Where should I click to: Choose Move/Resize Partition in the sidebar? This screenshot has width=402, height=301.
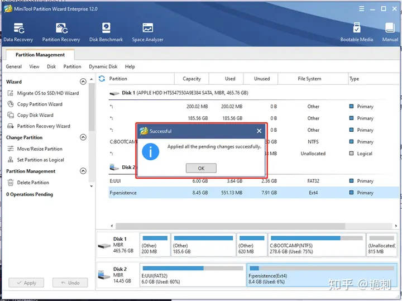35,149
